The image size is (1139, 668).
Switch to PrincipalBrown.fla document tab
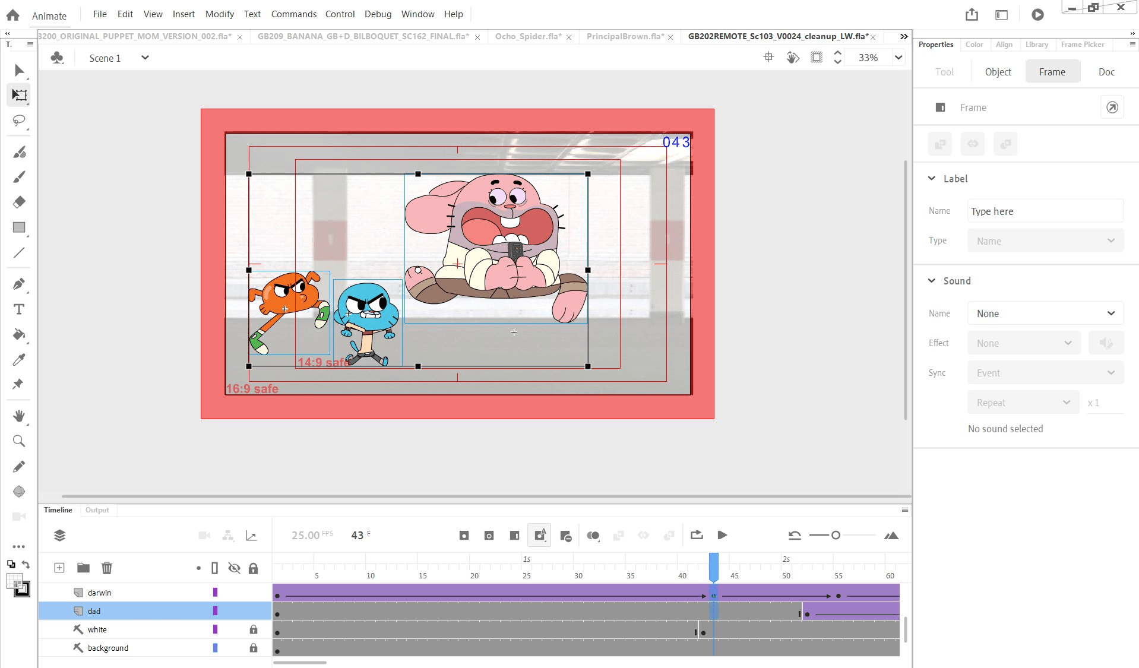click(x=625, y=36)
